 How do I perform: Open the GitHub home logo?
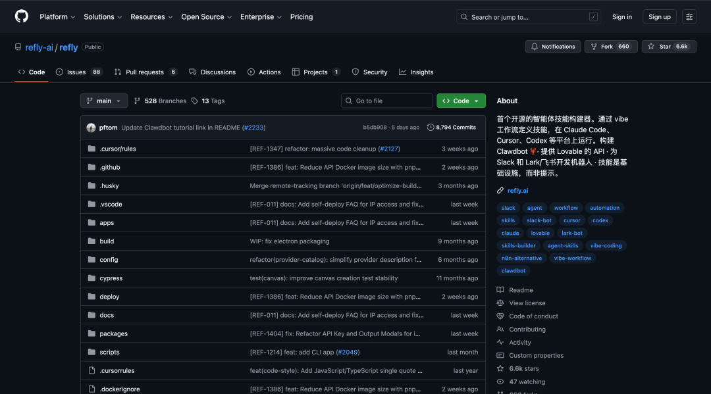click(21, 16)
